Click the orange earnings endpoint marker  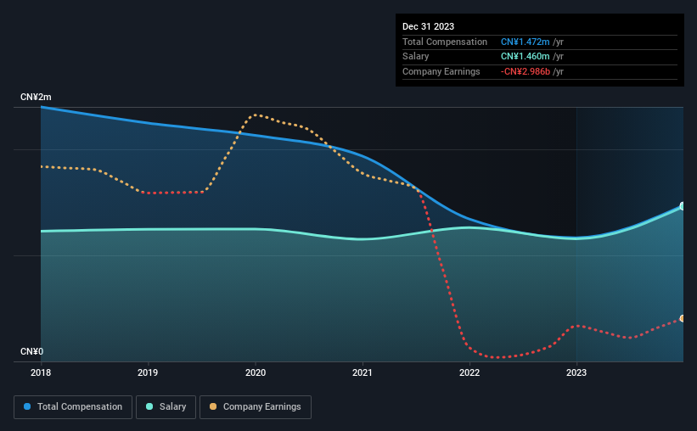click(x=683, y=319)
